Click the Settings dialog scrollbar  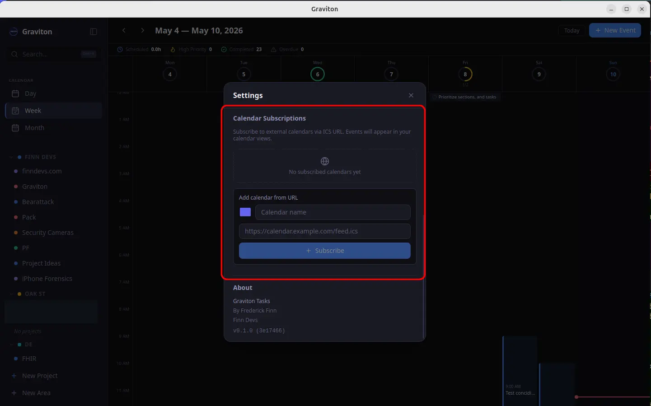[423, 275]
